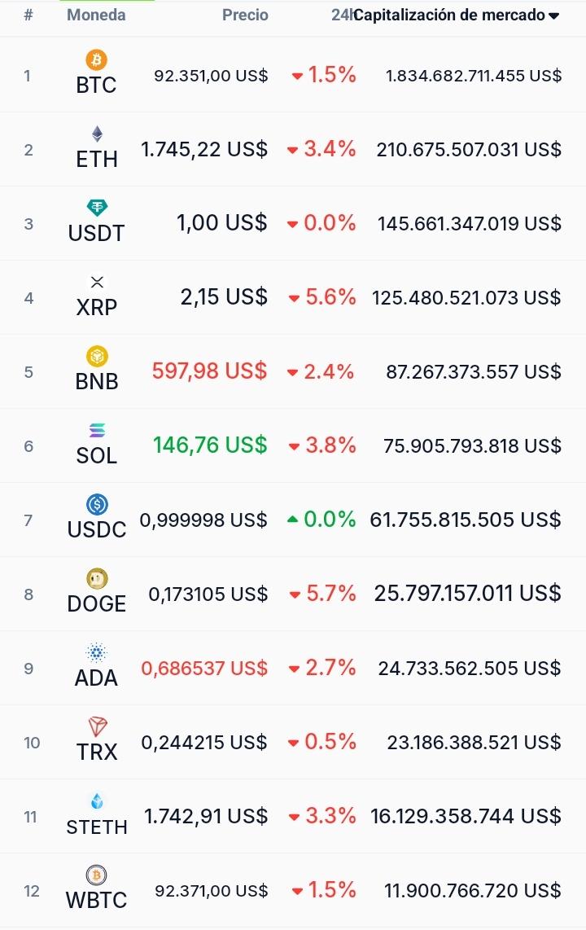Open the TRON TRX red icon
This screenshot has width=586, height=930.
coord(97,726)
